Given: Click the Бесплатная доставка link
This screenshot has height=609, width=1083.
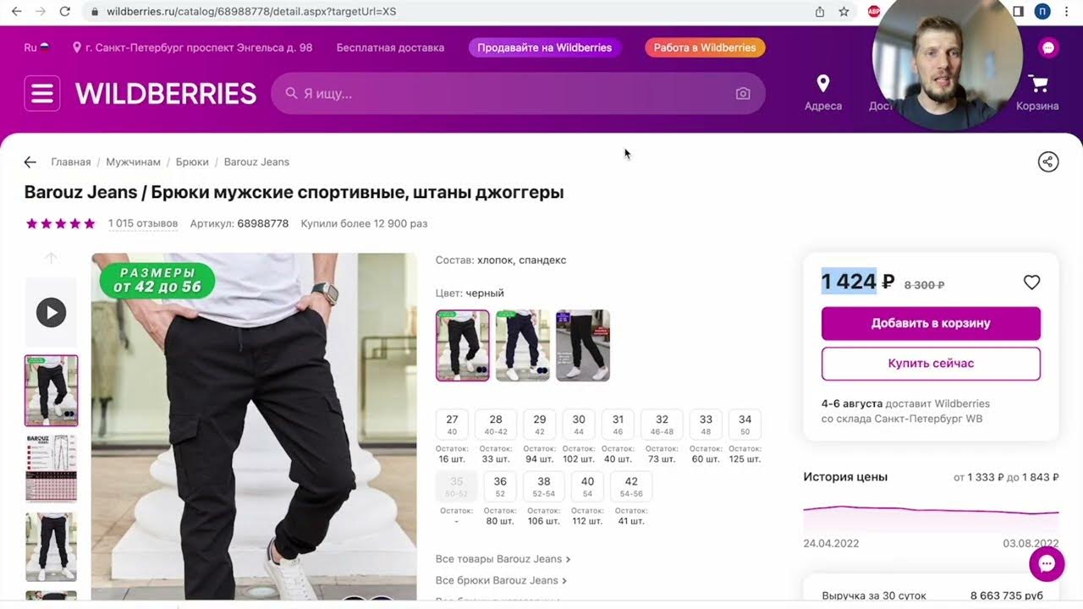Looking at the screenshot, I should 390,47.
